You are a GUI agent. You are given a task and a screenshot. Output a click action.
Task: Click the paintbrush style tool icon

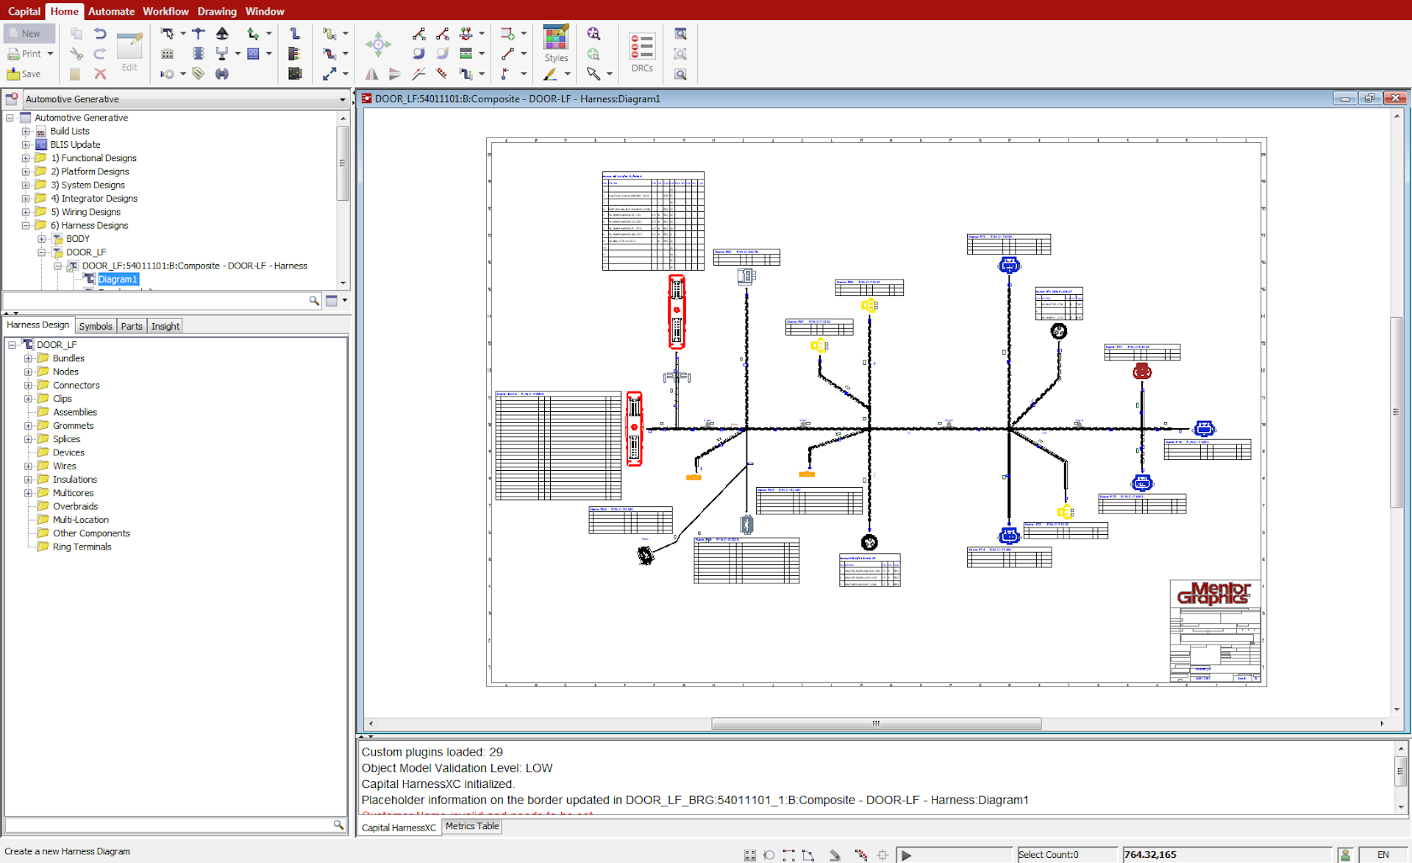550,74
